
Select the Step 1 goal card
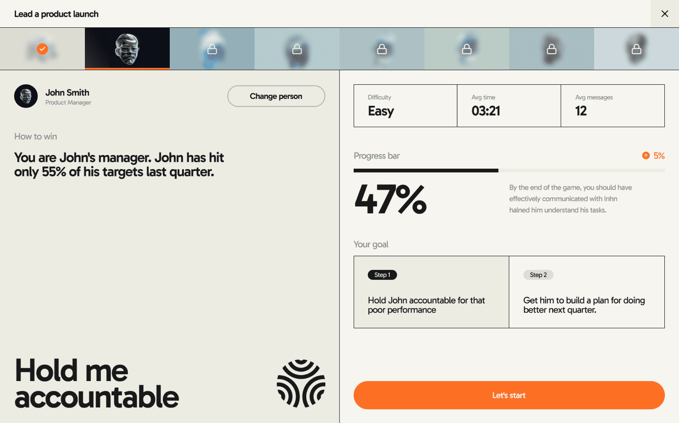point(431,292)
